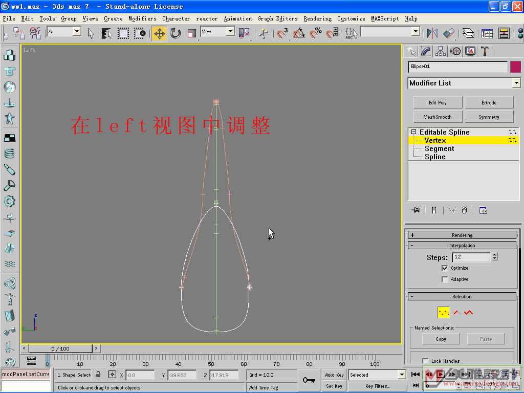Click the Extrude modifier button
Viewport: 524px width, 393px height.
click(489, 102)
